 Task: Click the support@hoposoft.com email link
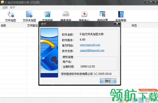point(92,50)
